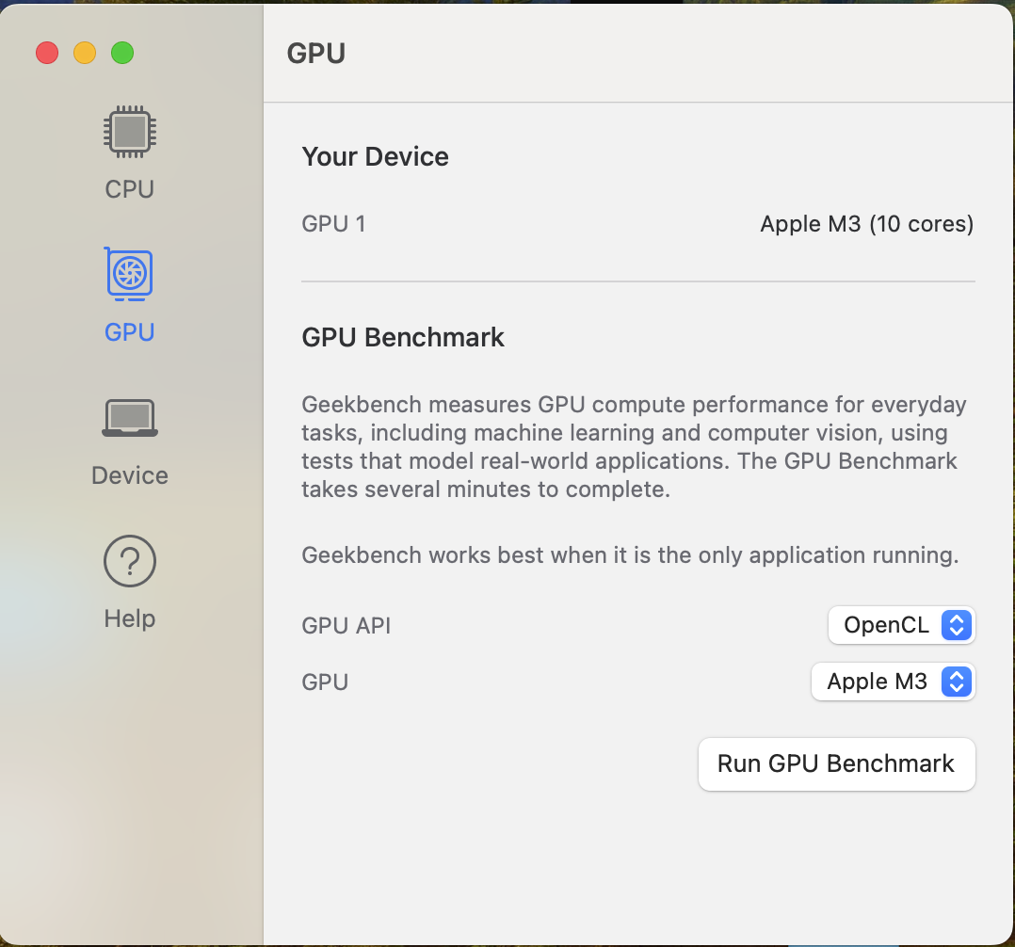Click the blue "GPU" sidebar text label
The width and height of the screenshot is (1015, 947).
[x=130, y=332]
